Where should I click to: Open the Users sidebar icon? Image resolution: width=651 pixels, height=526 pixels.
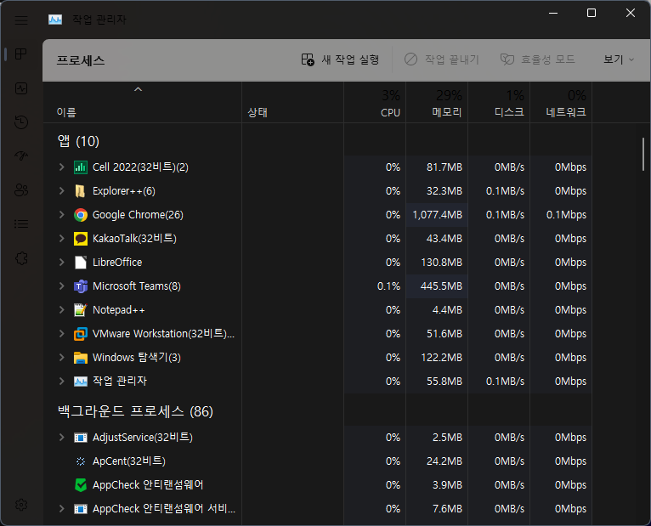pyautogui.click(x=21, y=190)
